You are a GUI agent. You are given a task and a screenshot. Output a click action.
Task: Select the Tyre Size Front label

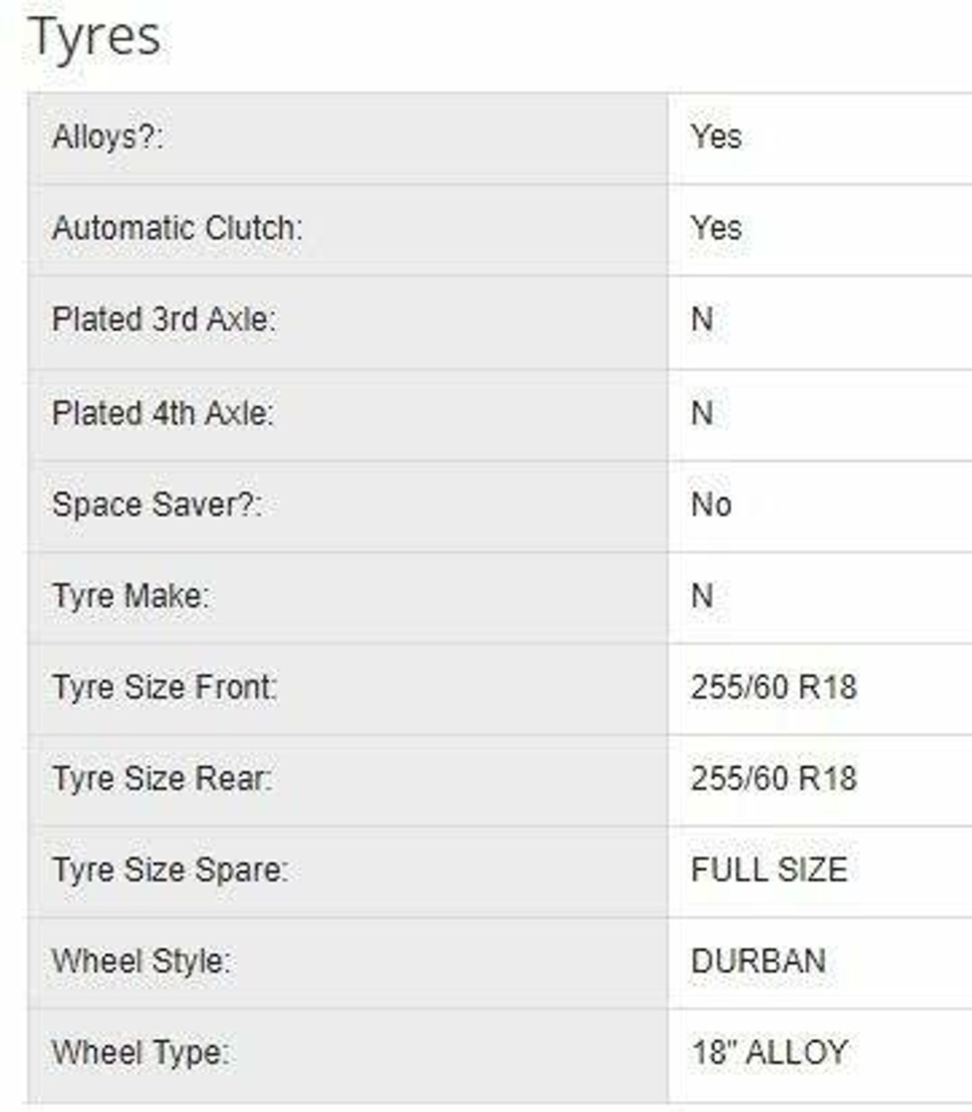pyautogui.click(x=165, y=687)
